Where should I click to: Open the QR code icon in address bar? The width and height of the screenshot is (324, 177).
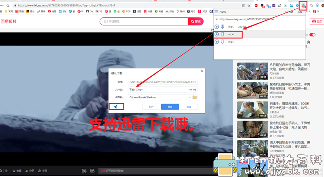[243, 6]
